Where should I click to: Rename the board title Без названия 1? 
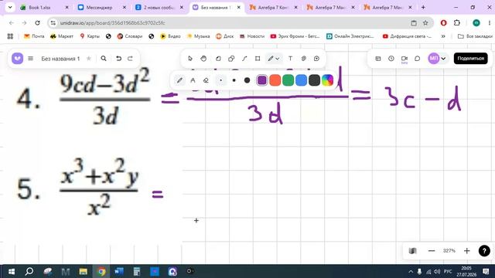tap(60, 59)
